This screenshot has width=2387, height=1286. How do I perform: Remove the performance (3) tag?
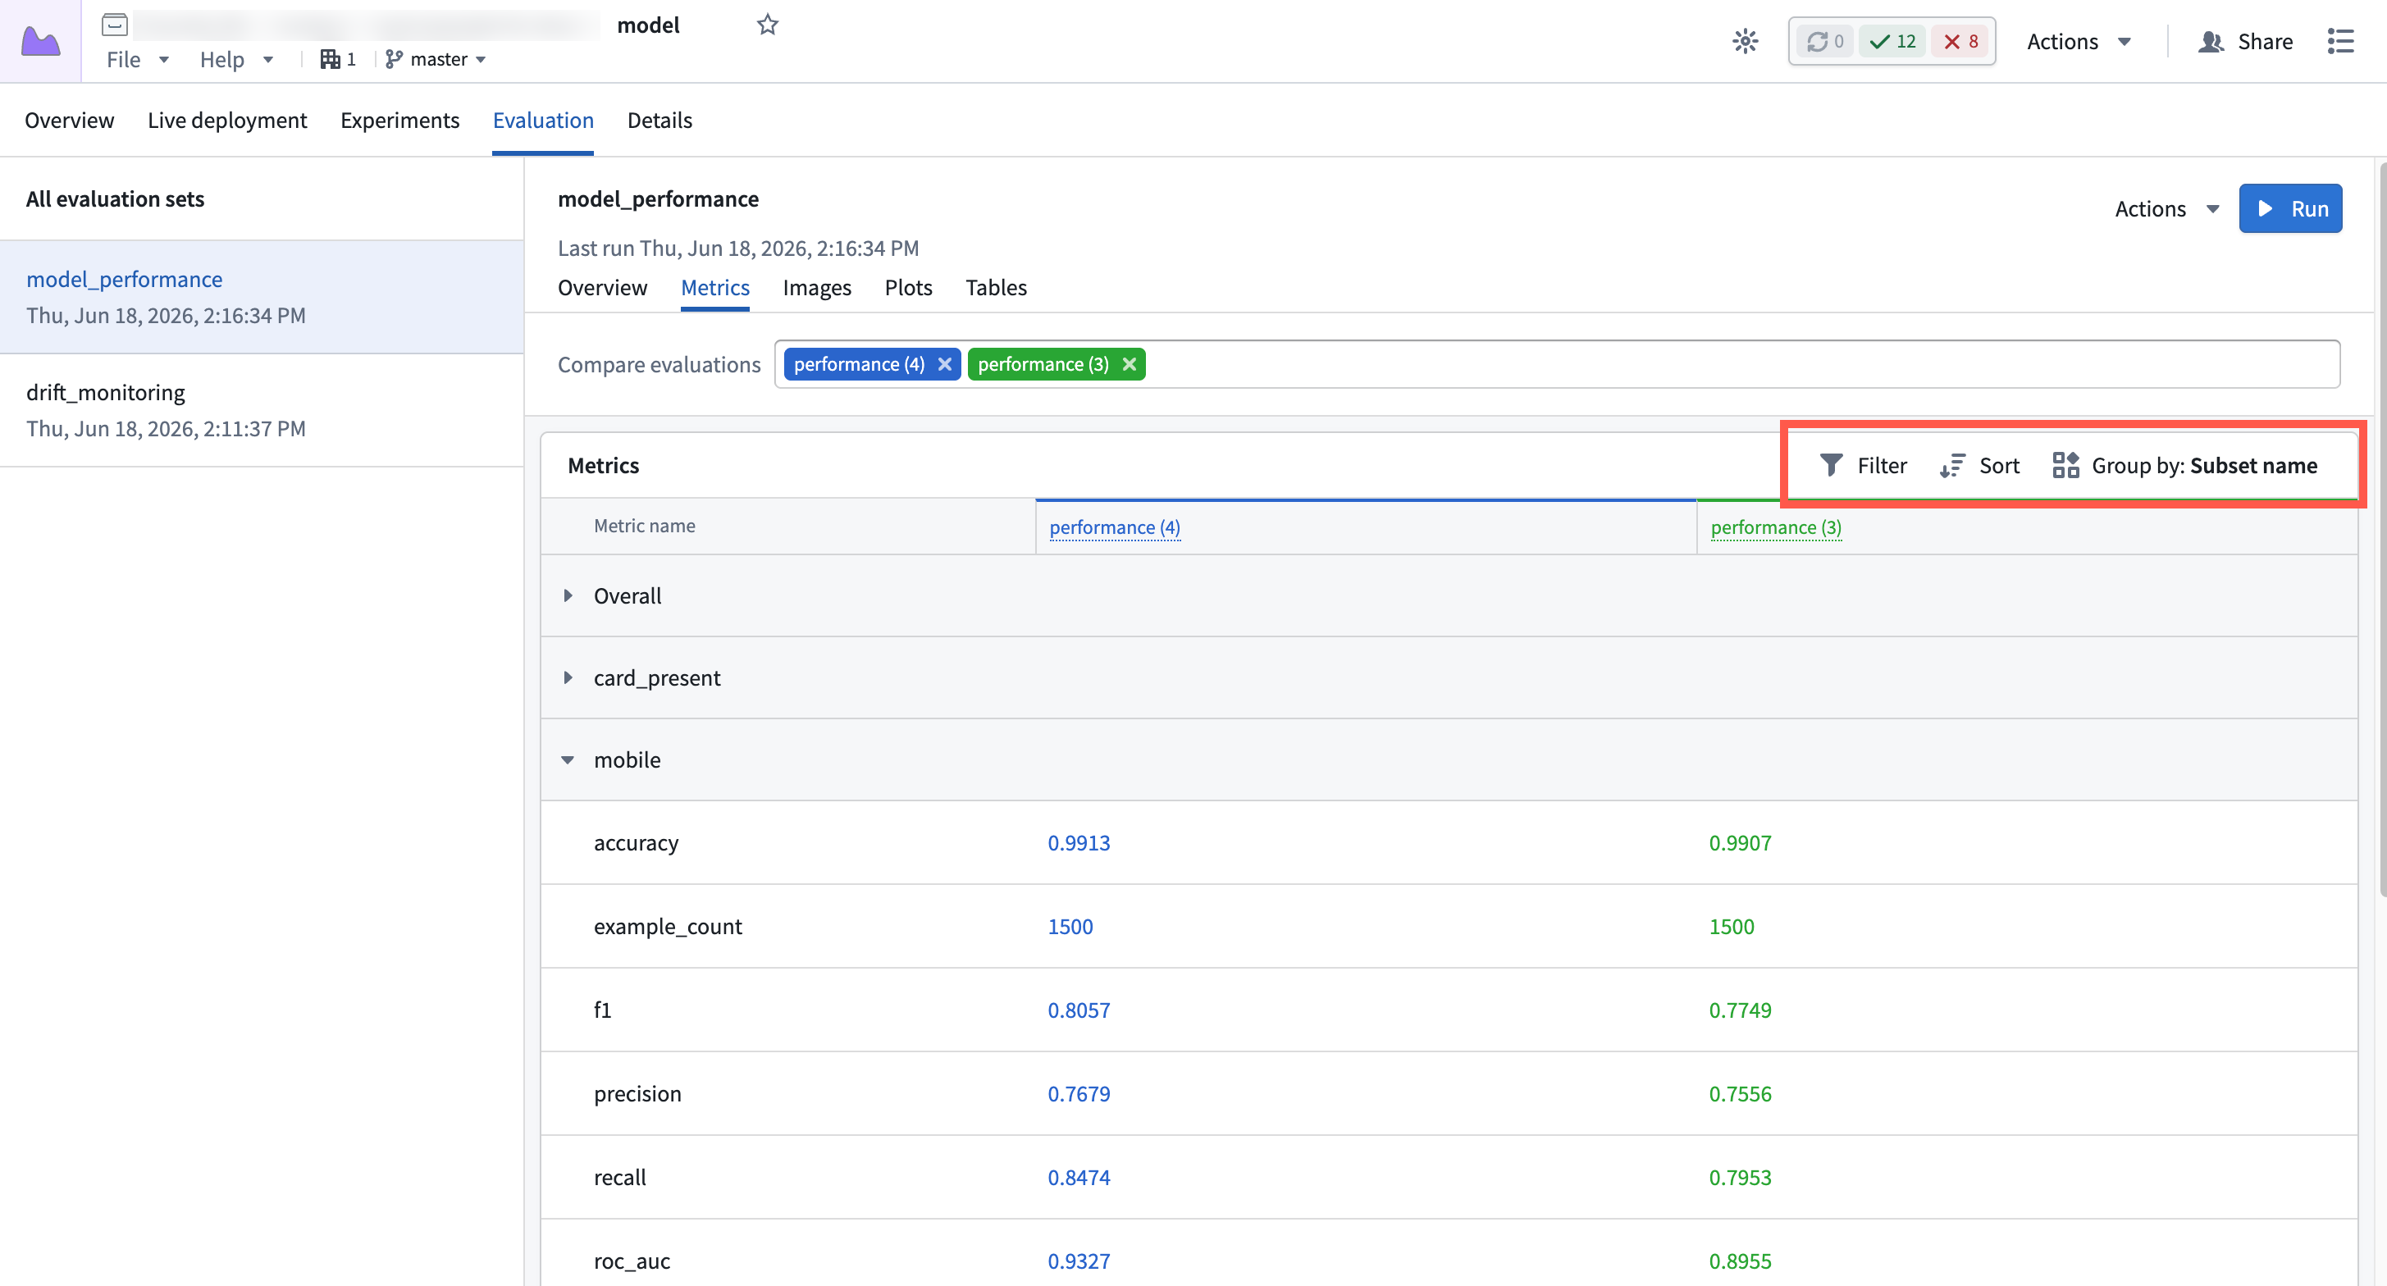pos(1129,364)
